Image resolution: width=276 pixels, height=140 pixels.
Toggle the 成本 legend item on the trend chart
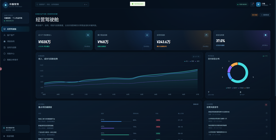pos(197,61)
